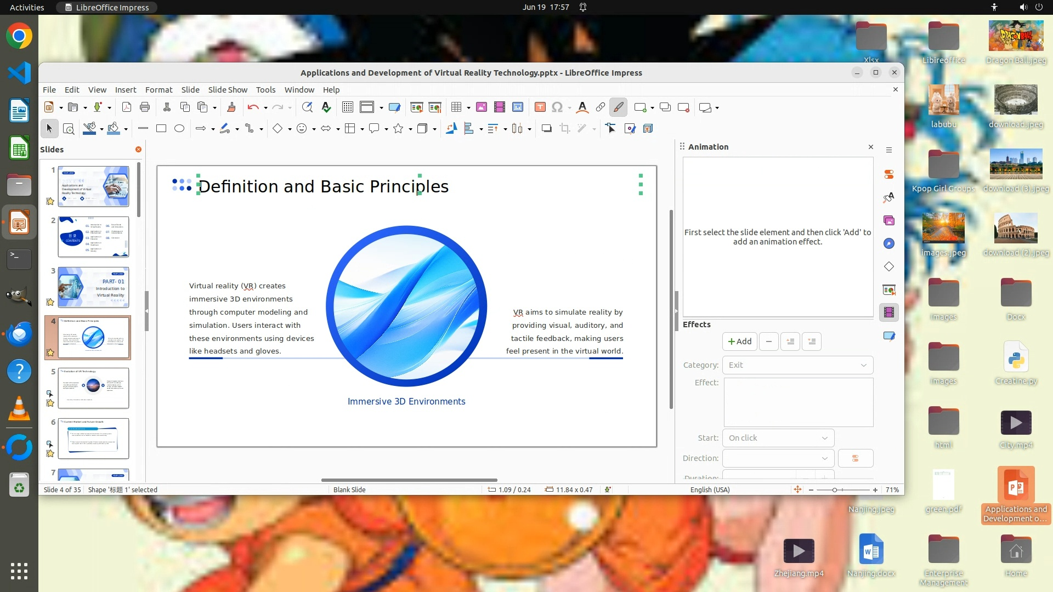Click the Export as PDF icon
The width and height of the screenshot is (1053, 592).
point(127,107)
